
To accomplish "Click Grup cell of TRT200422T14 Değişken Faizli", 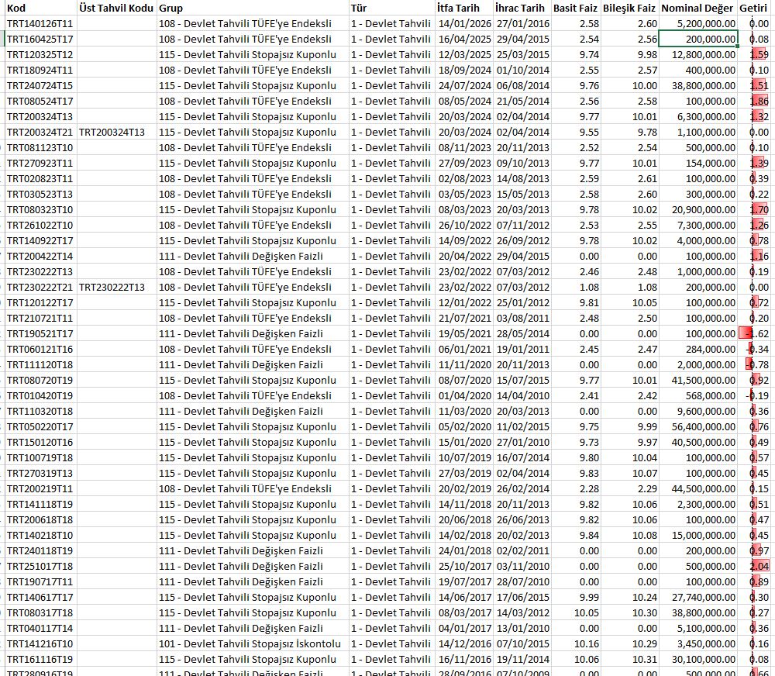I will [x=253, y=256].
